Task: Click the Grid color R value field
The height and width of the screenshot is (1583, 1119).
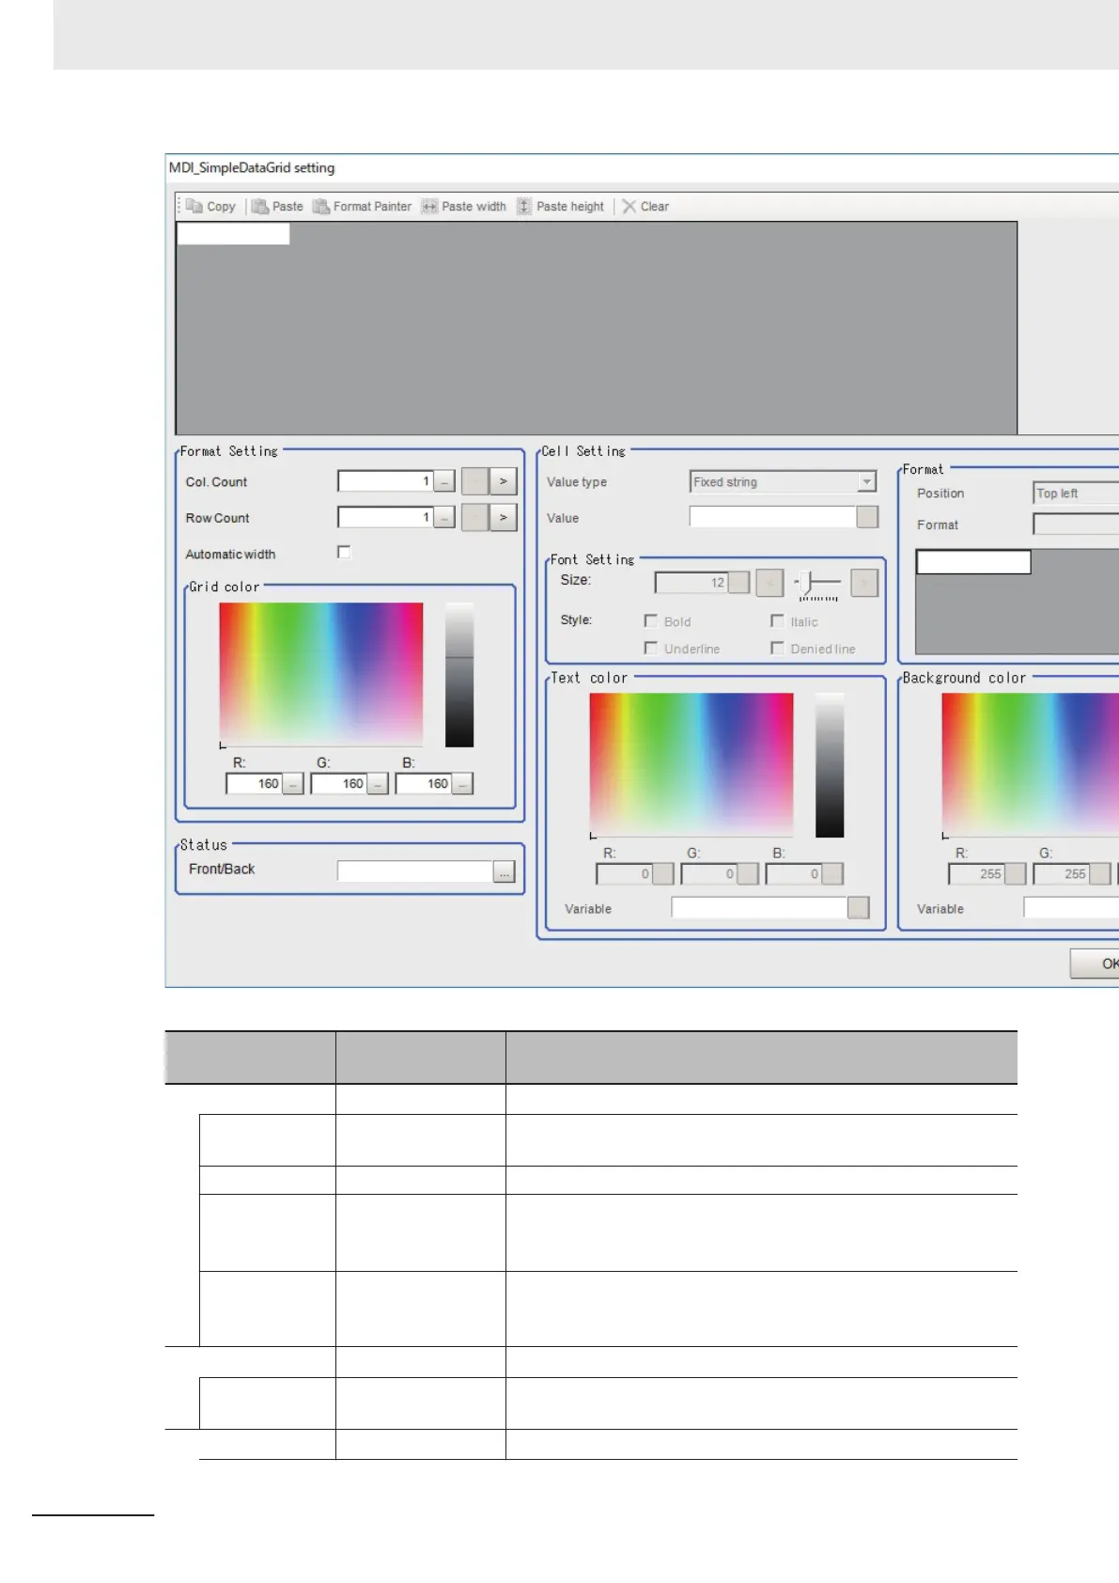Action: [254, 783]
